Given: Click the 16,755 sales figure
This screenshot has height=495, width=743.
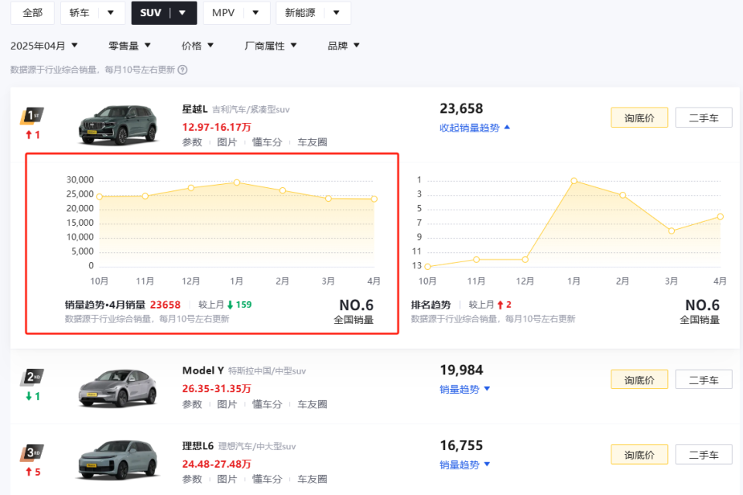Looking at the screenshot, I should [461, 445].
